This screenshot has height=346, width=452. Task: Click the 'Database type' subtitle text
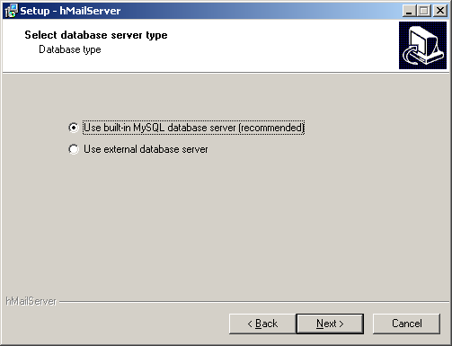point(70,49)
